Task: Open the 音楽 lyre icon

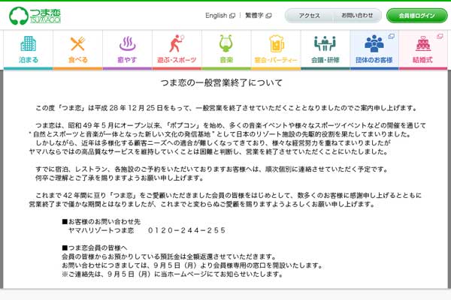Action: point(226,43)
